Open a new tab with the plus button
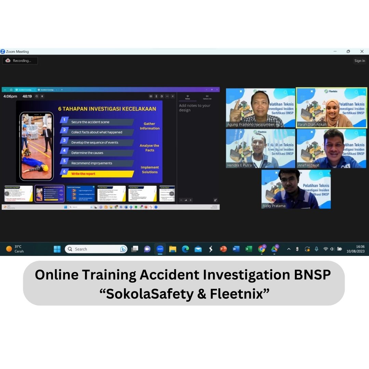The height and width of the screenshot is (369, 369). (62, 90)
